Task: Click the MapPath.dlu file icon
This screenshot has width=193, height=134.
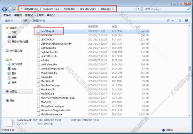Action: 38,89
